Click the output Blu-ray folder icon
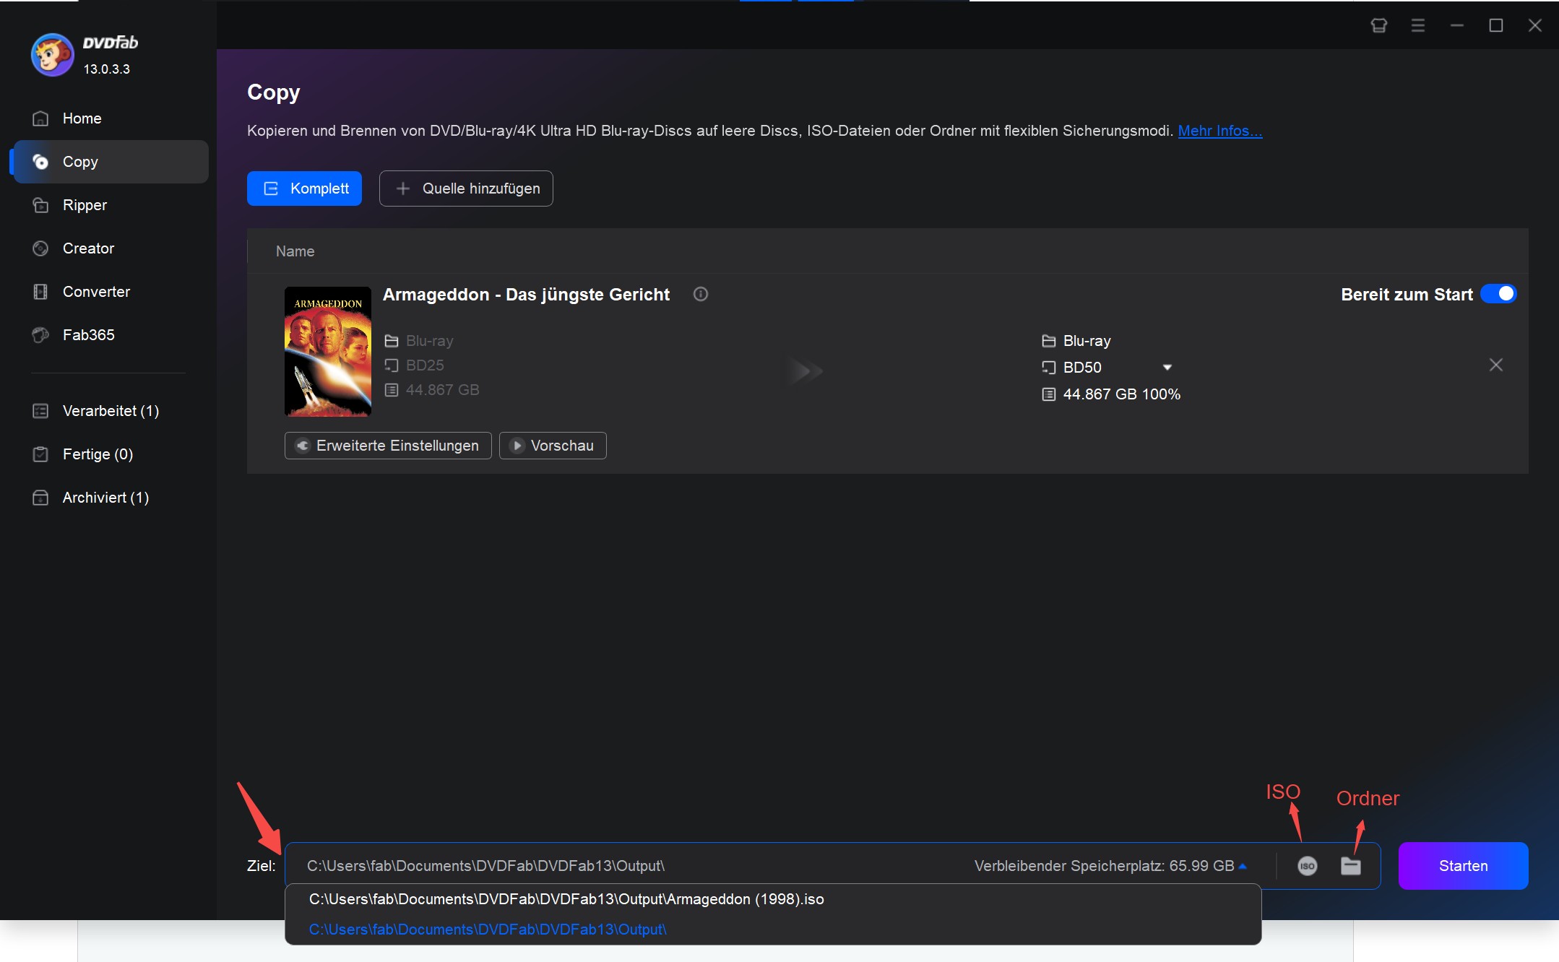The width and height of the screenshot is (1559, 962). click(1048, 341)
